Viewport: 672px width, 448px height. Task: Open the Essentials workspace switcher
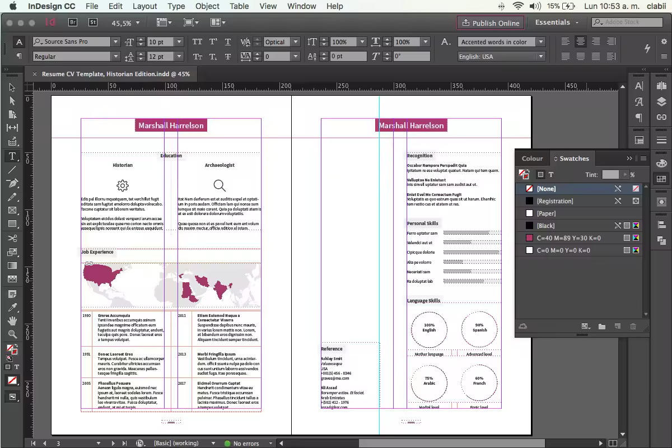click(x=557, y=22)
